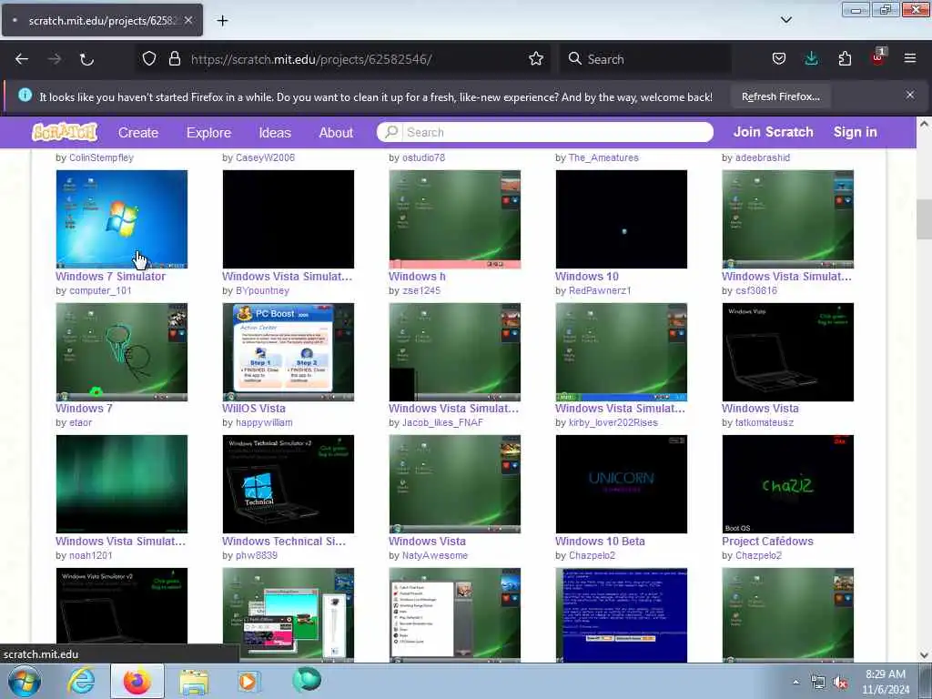
Task: Bookmark this page with the star
Action: [x=536, y=58]
